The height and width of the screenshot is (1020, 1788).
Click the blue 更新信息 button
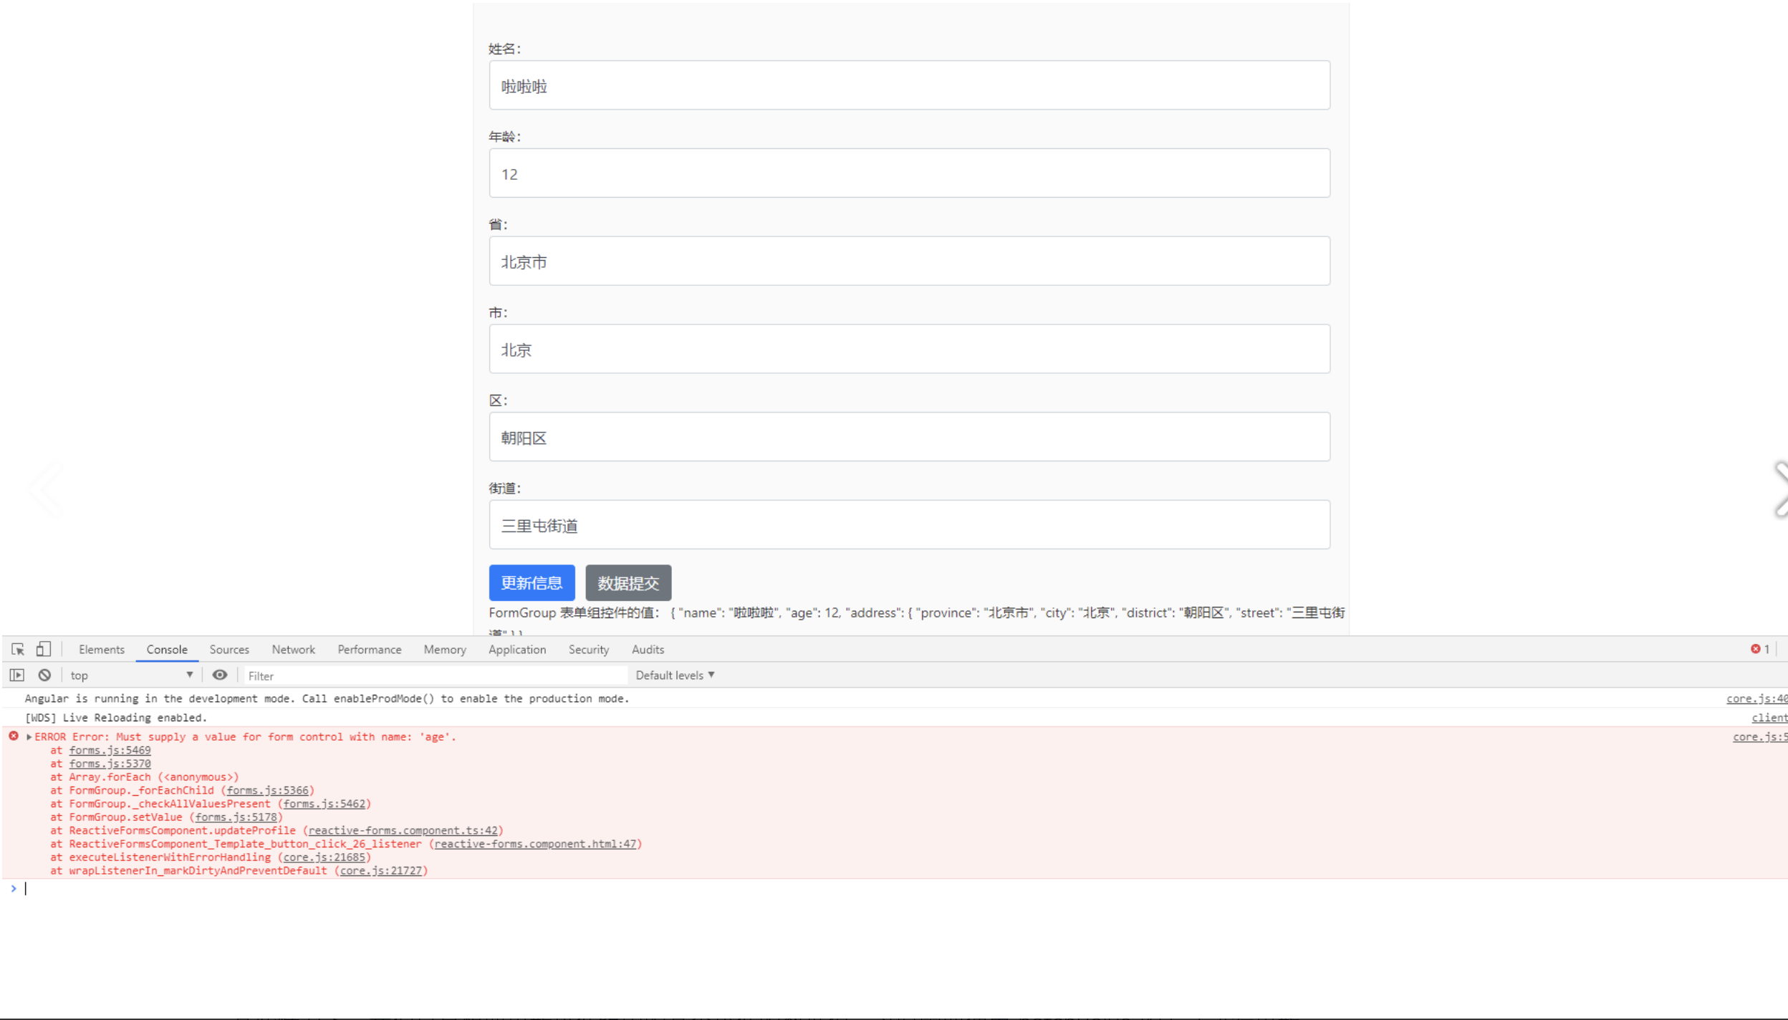532,583
